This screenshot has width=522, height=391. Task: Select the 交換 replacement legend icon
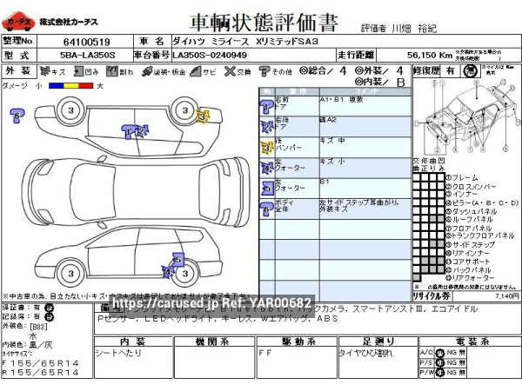[228, 72]
